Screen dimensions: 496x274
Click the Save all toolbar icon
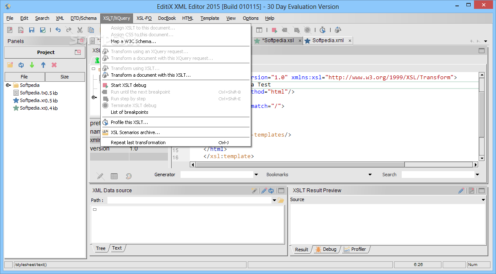point(43,30)
